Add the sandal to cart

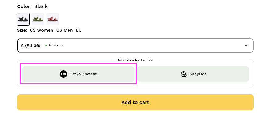pos(135,102)
